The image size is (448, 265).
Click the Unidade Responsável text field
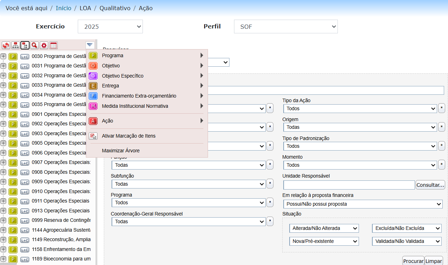pyautogui.click(x=349, y=185)
